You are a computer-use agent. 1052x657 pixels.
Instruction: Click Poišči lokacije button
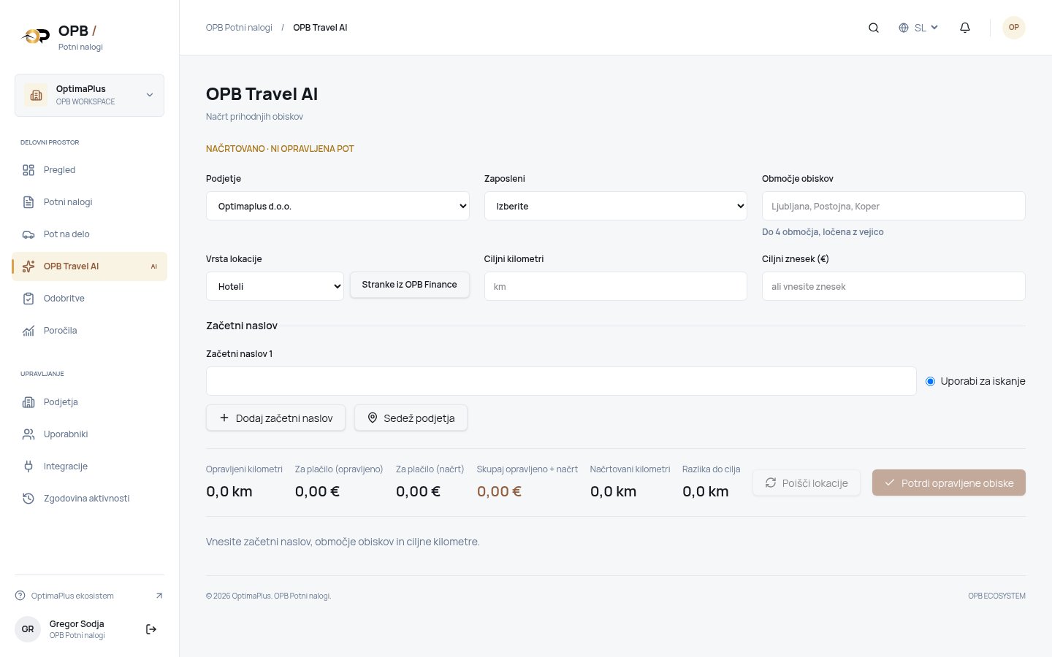click(x=807, y=483)
